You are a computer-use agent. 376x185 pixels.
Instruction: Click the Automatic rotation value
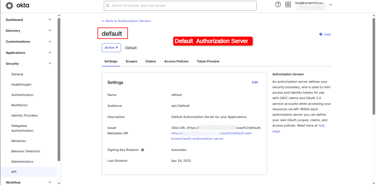[x=179, y=150]
